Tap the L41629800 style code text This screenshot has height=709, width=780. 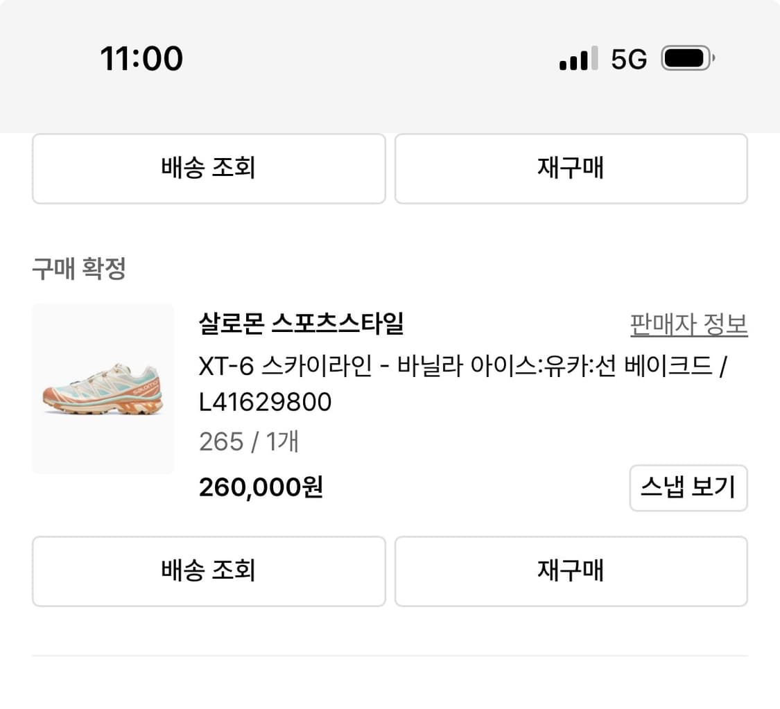264,402
